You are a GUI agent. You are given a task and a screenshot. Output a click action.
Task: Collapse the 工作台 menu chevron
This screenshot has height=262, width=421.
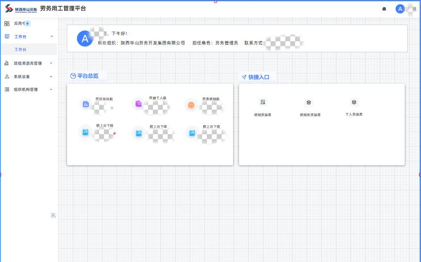(x=51, y=37)
